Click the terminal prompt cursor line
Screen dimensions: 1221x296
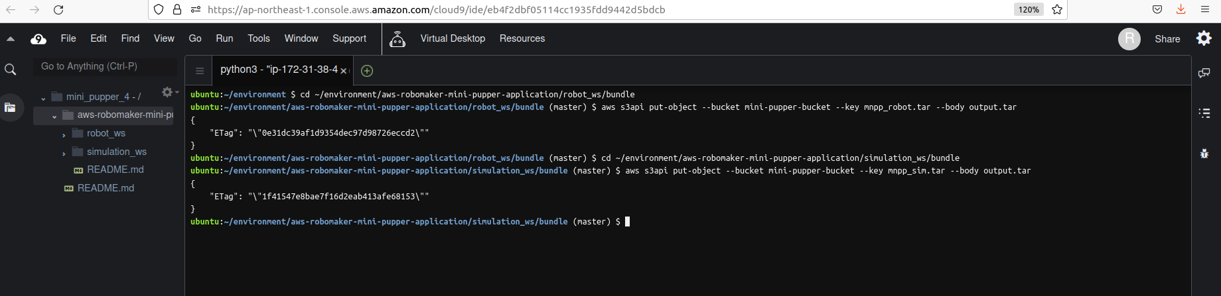[410, 222]
